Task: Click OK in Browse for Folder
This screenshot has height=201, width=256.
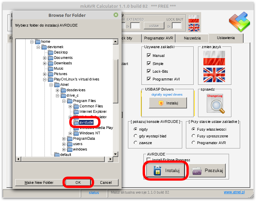Action: 78,182
